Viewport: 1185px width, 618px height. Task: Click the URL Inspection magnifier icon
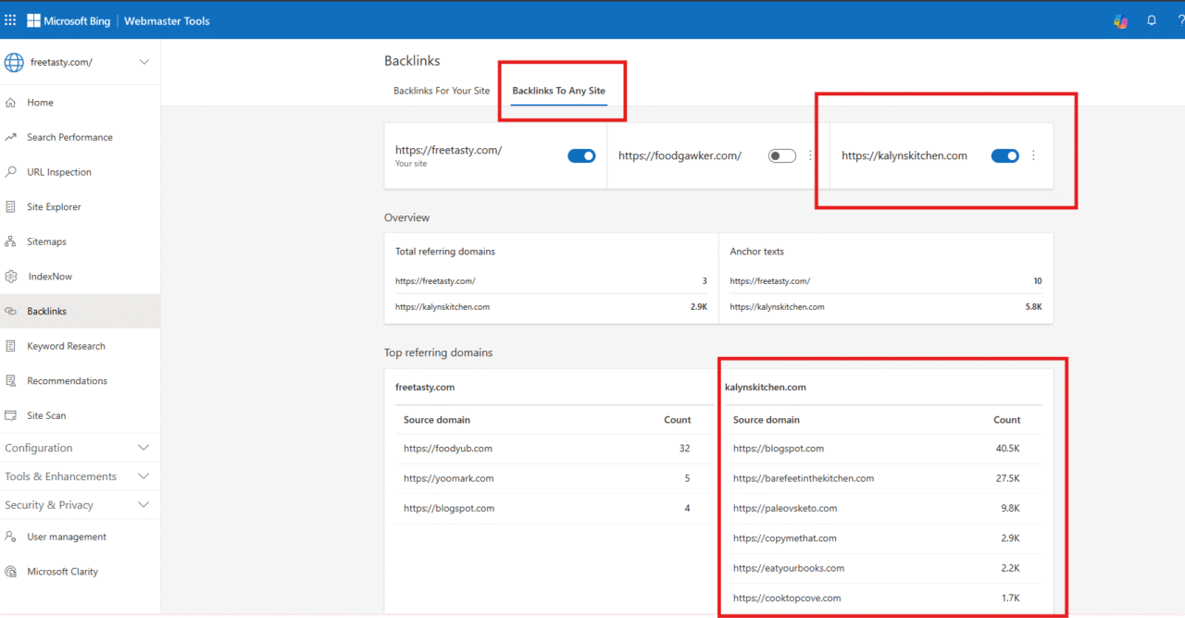[11, 172]
